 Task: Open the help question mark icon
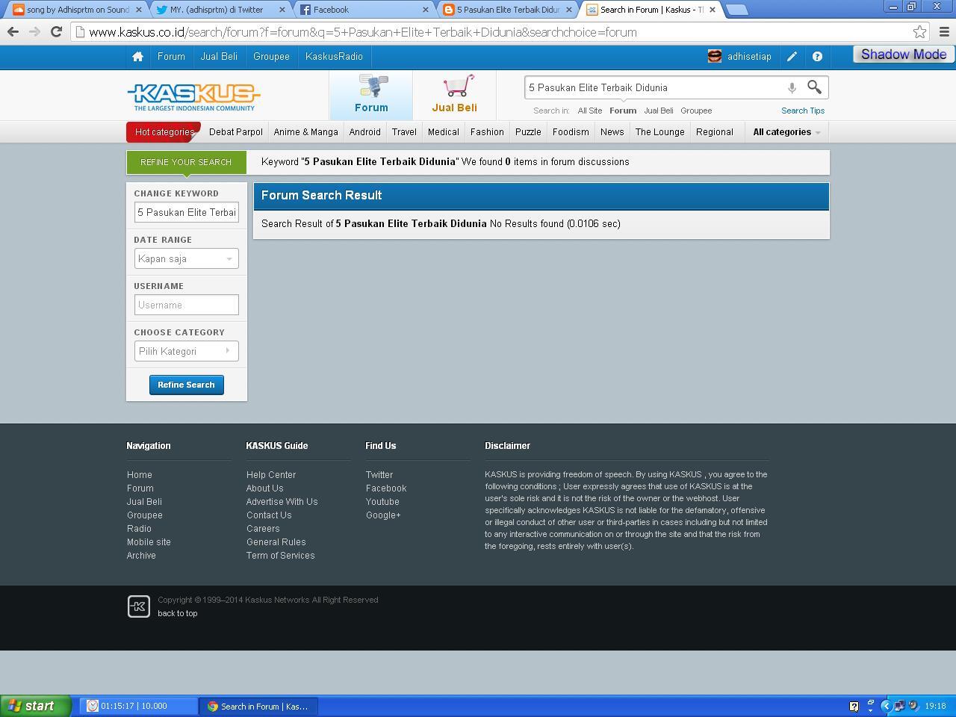[x=817, y=57]
